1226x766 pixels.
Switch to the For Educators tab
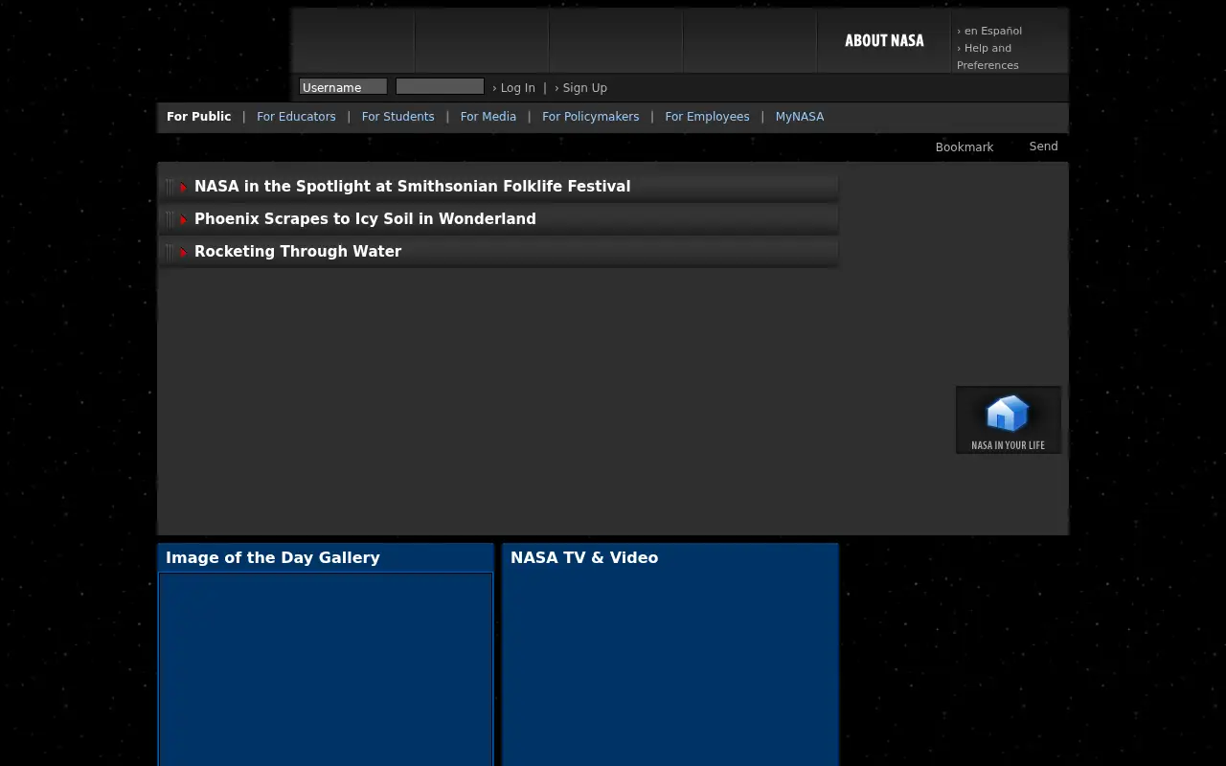[x=296, y=117]
